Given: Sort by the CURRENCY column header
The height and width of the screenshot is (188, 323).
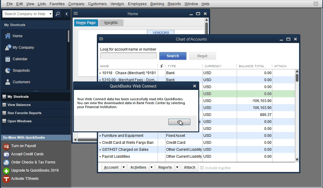Looking at the screenshot, I should 213,66.
